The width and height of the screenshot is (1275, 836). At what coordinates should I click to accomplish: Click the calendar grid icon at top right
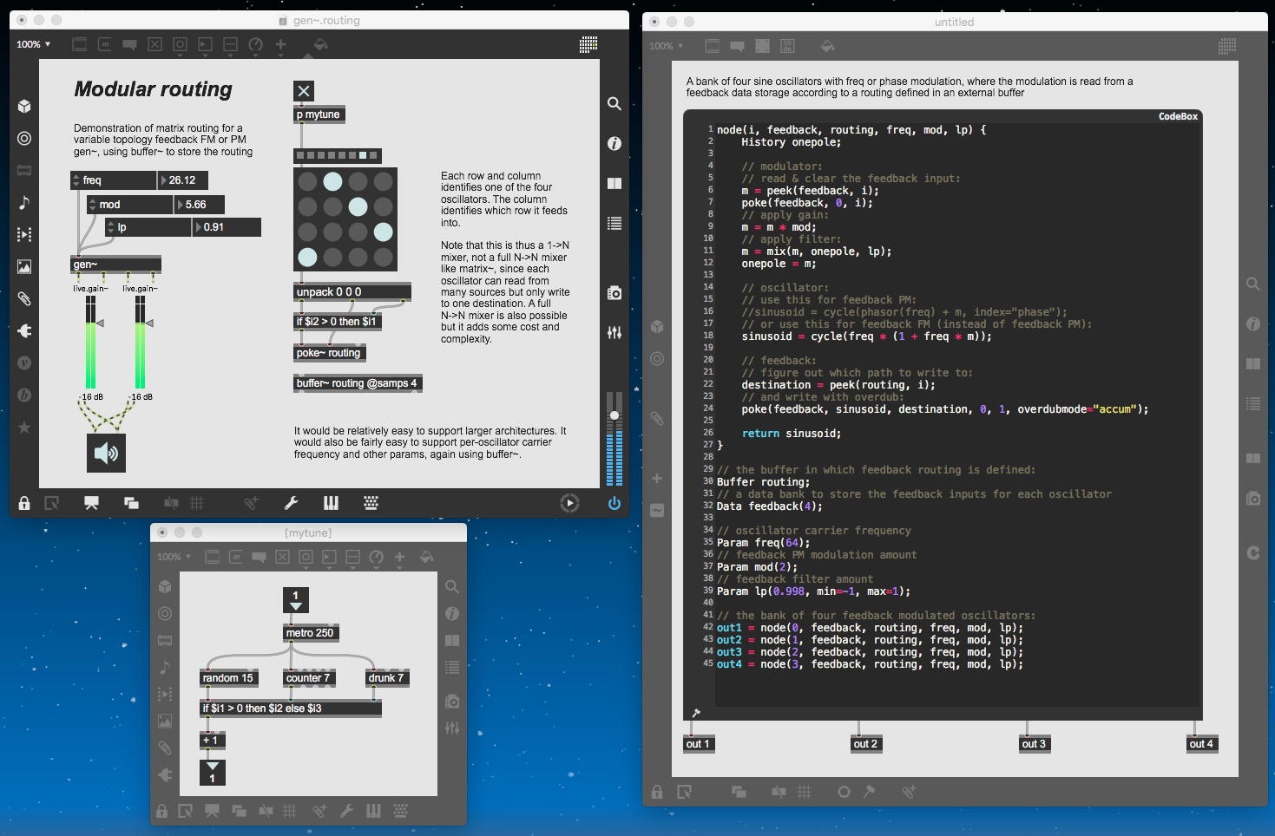pyautogui.click(x=588, y=44)
